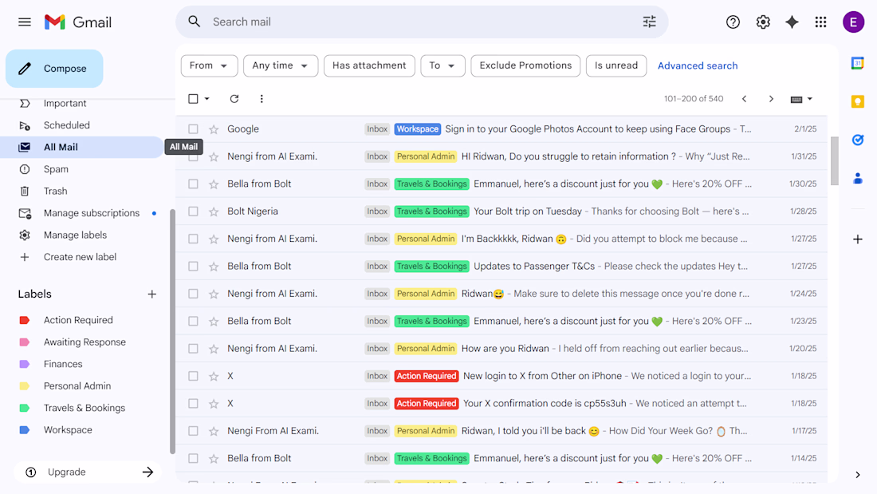Toggle Exclude Promotions filter chip
The image size is (877, 494).
point(525,65)
